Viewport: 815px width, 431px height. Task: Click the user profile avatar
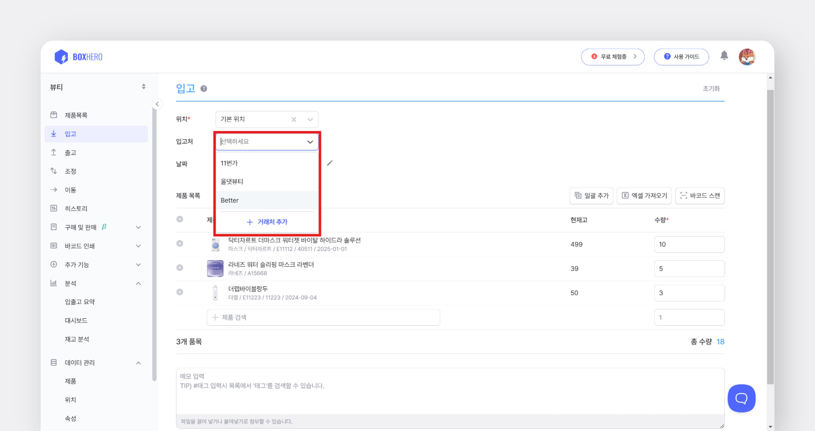point(747,56)
